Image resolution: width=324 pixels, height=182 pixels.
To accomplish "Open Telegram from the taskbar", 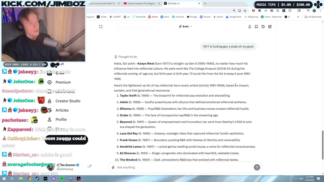I will pyautogui.click(x=70, y=179).
